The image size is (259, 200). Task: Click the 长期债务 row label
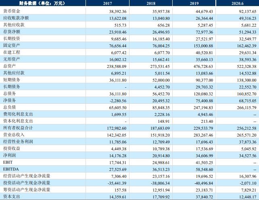(x=12, y=86)
